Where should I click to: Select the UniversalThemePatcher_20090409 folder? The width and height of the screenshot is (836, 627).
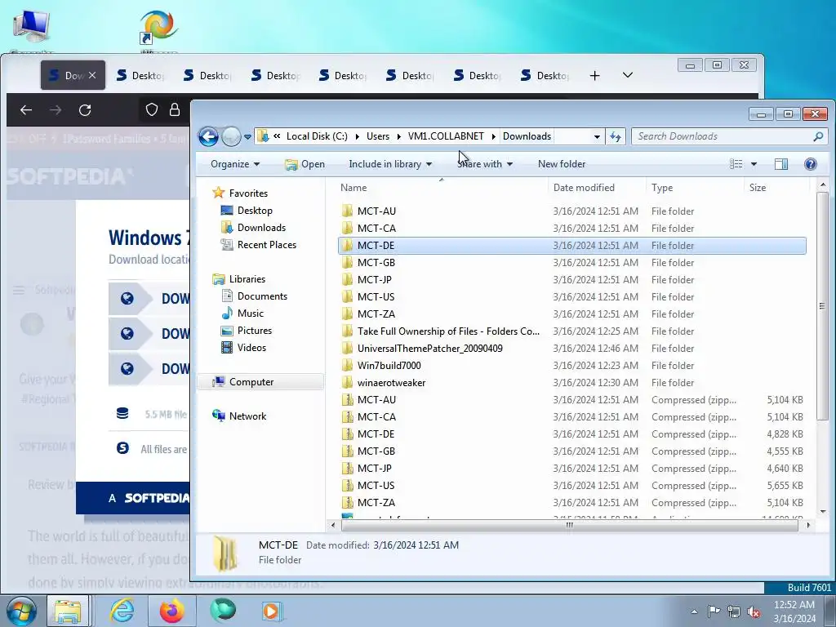click(x=429, y=348)
